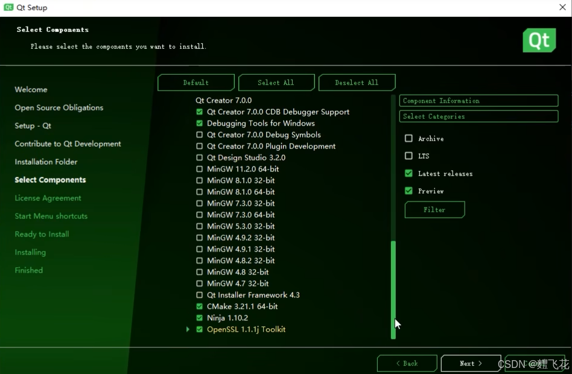Select the OpenSSL 1.1.1j Toolkit label

246,329
